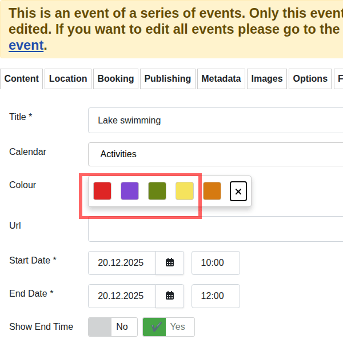
Task: Click the start time field showing 10:00
Action: tap(216, 263)
